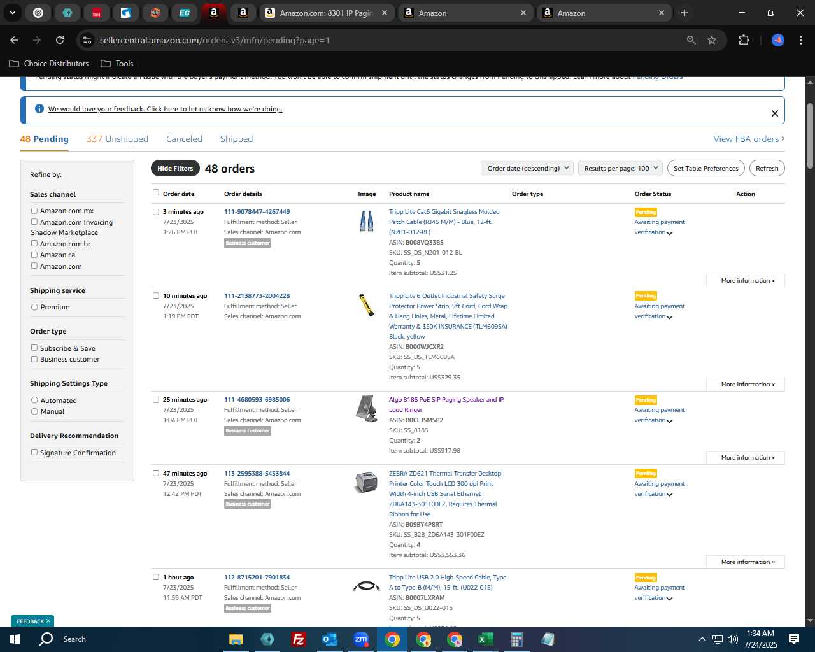
Task: Launch File Explorer from the taskbar
Action: point(236,639)
